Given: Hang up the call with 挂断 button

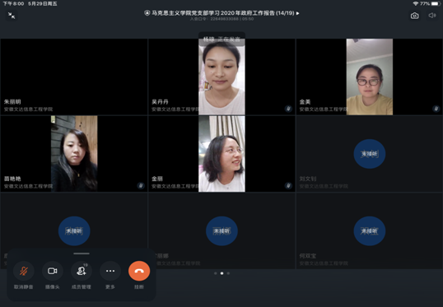Looking at the screenshot, I should (139, 271).
